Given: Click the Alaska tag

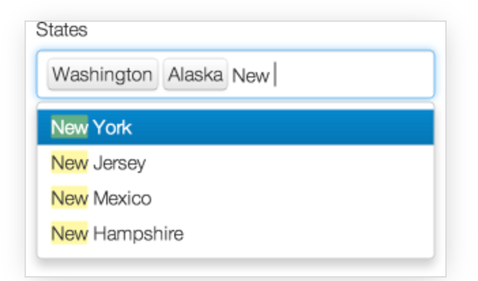Looking at the screenshot, I should click(x=195, y=74).
